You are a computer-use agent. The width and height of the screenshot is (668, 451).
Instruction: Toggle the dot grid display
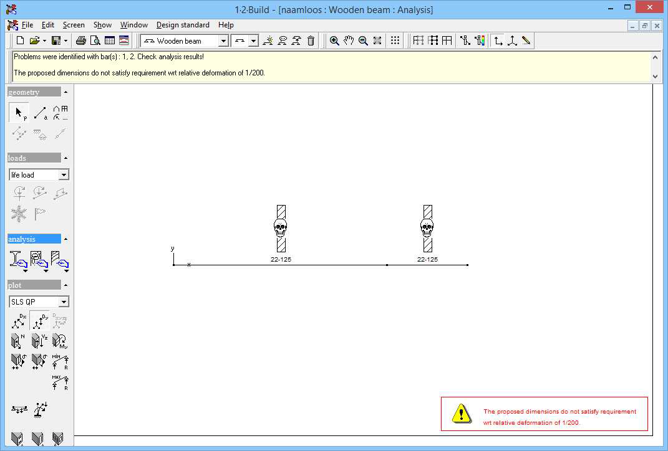click(x=395, y=40)
